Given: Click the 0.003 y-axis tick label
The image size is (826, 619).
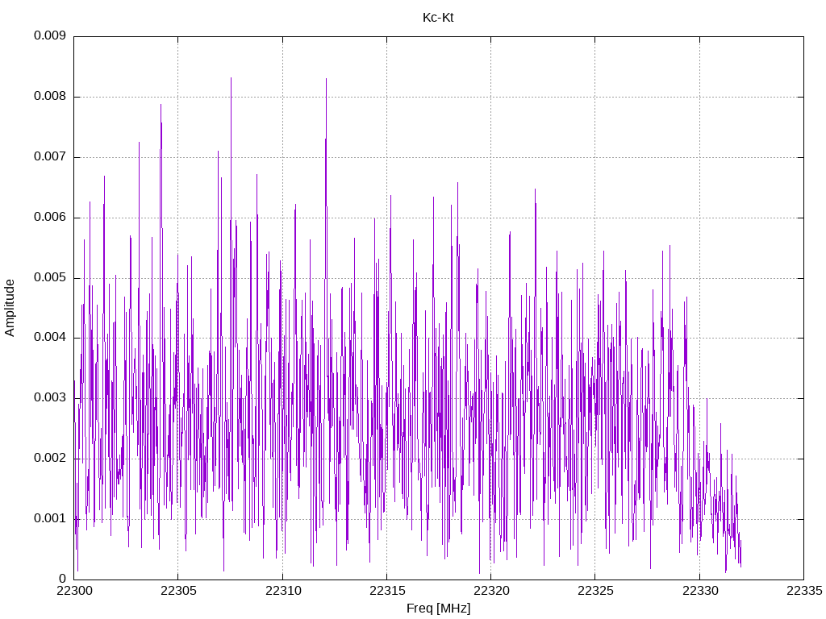Looking at the screenshot, I should tap(50, 398).
